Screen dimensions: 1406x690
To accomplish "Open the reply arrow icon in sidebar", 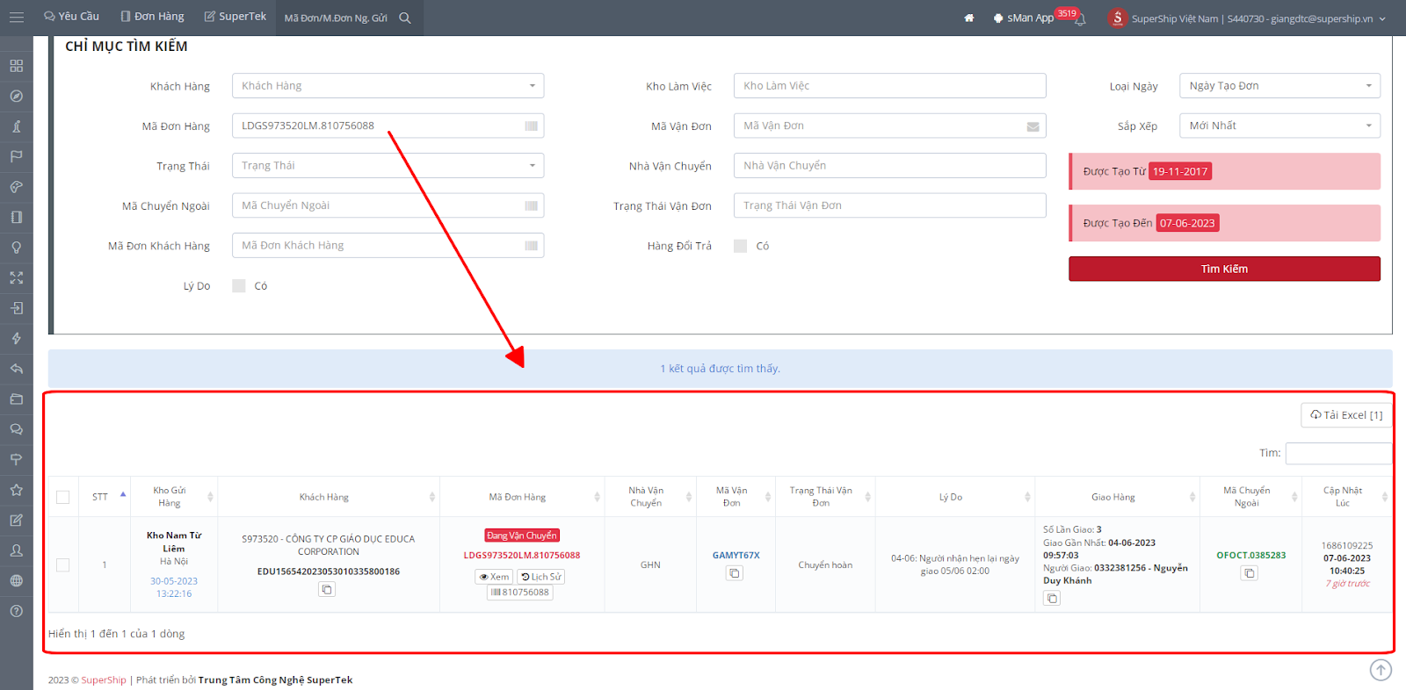I will pyautogui.click(x=16, y=369).
